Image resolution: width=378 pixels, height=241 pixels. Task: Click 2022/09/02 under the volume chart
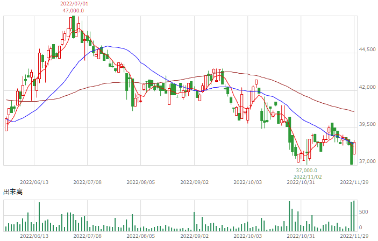[194, 236]
